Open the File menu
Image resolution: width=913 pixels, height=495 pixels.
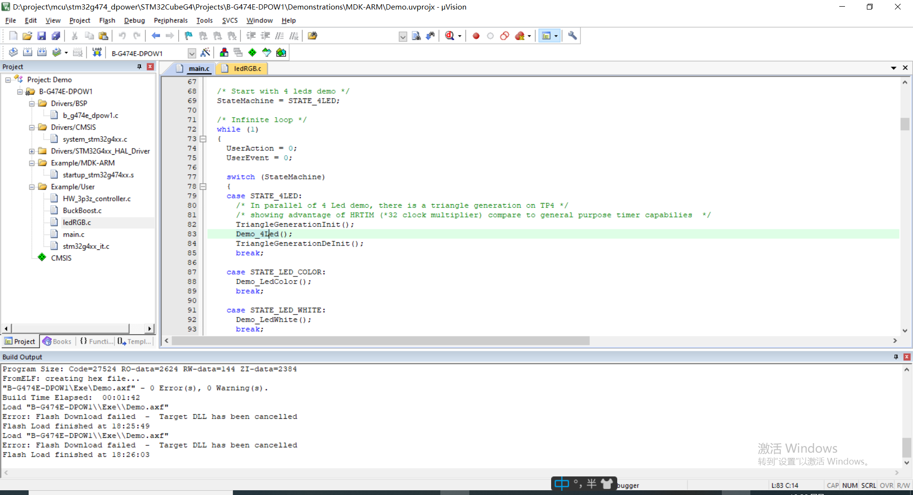coord(10,20)
